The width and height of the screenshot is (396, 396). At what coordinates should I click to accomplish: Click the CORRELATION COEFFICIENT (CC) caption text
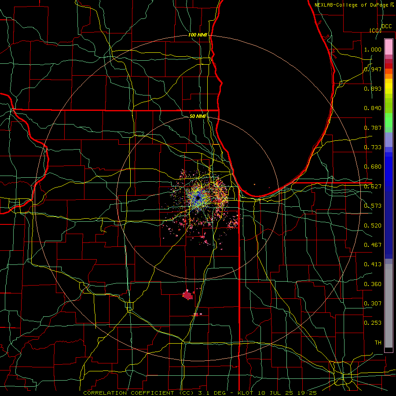tap(139, 393)
